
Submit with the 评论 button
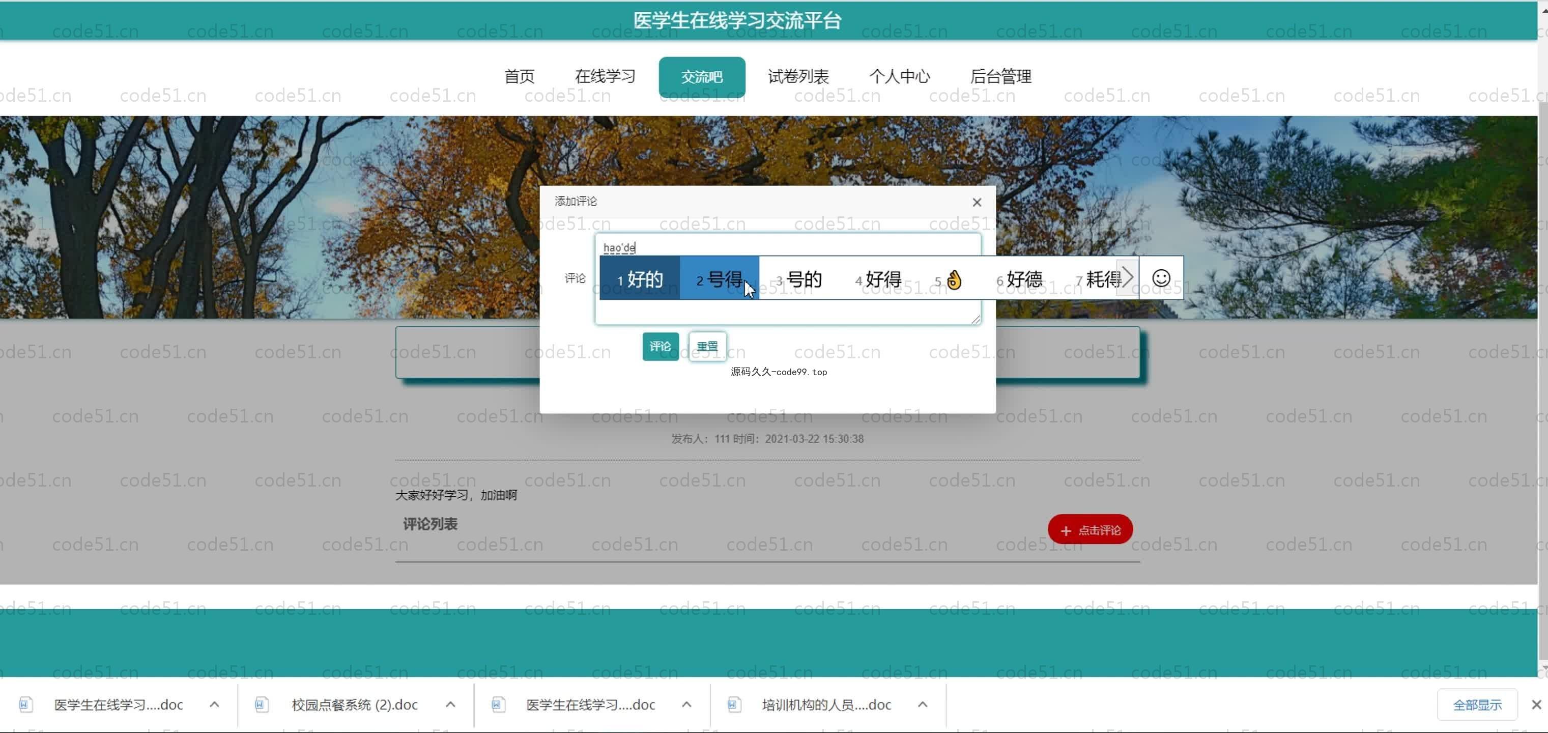point(660,346)
